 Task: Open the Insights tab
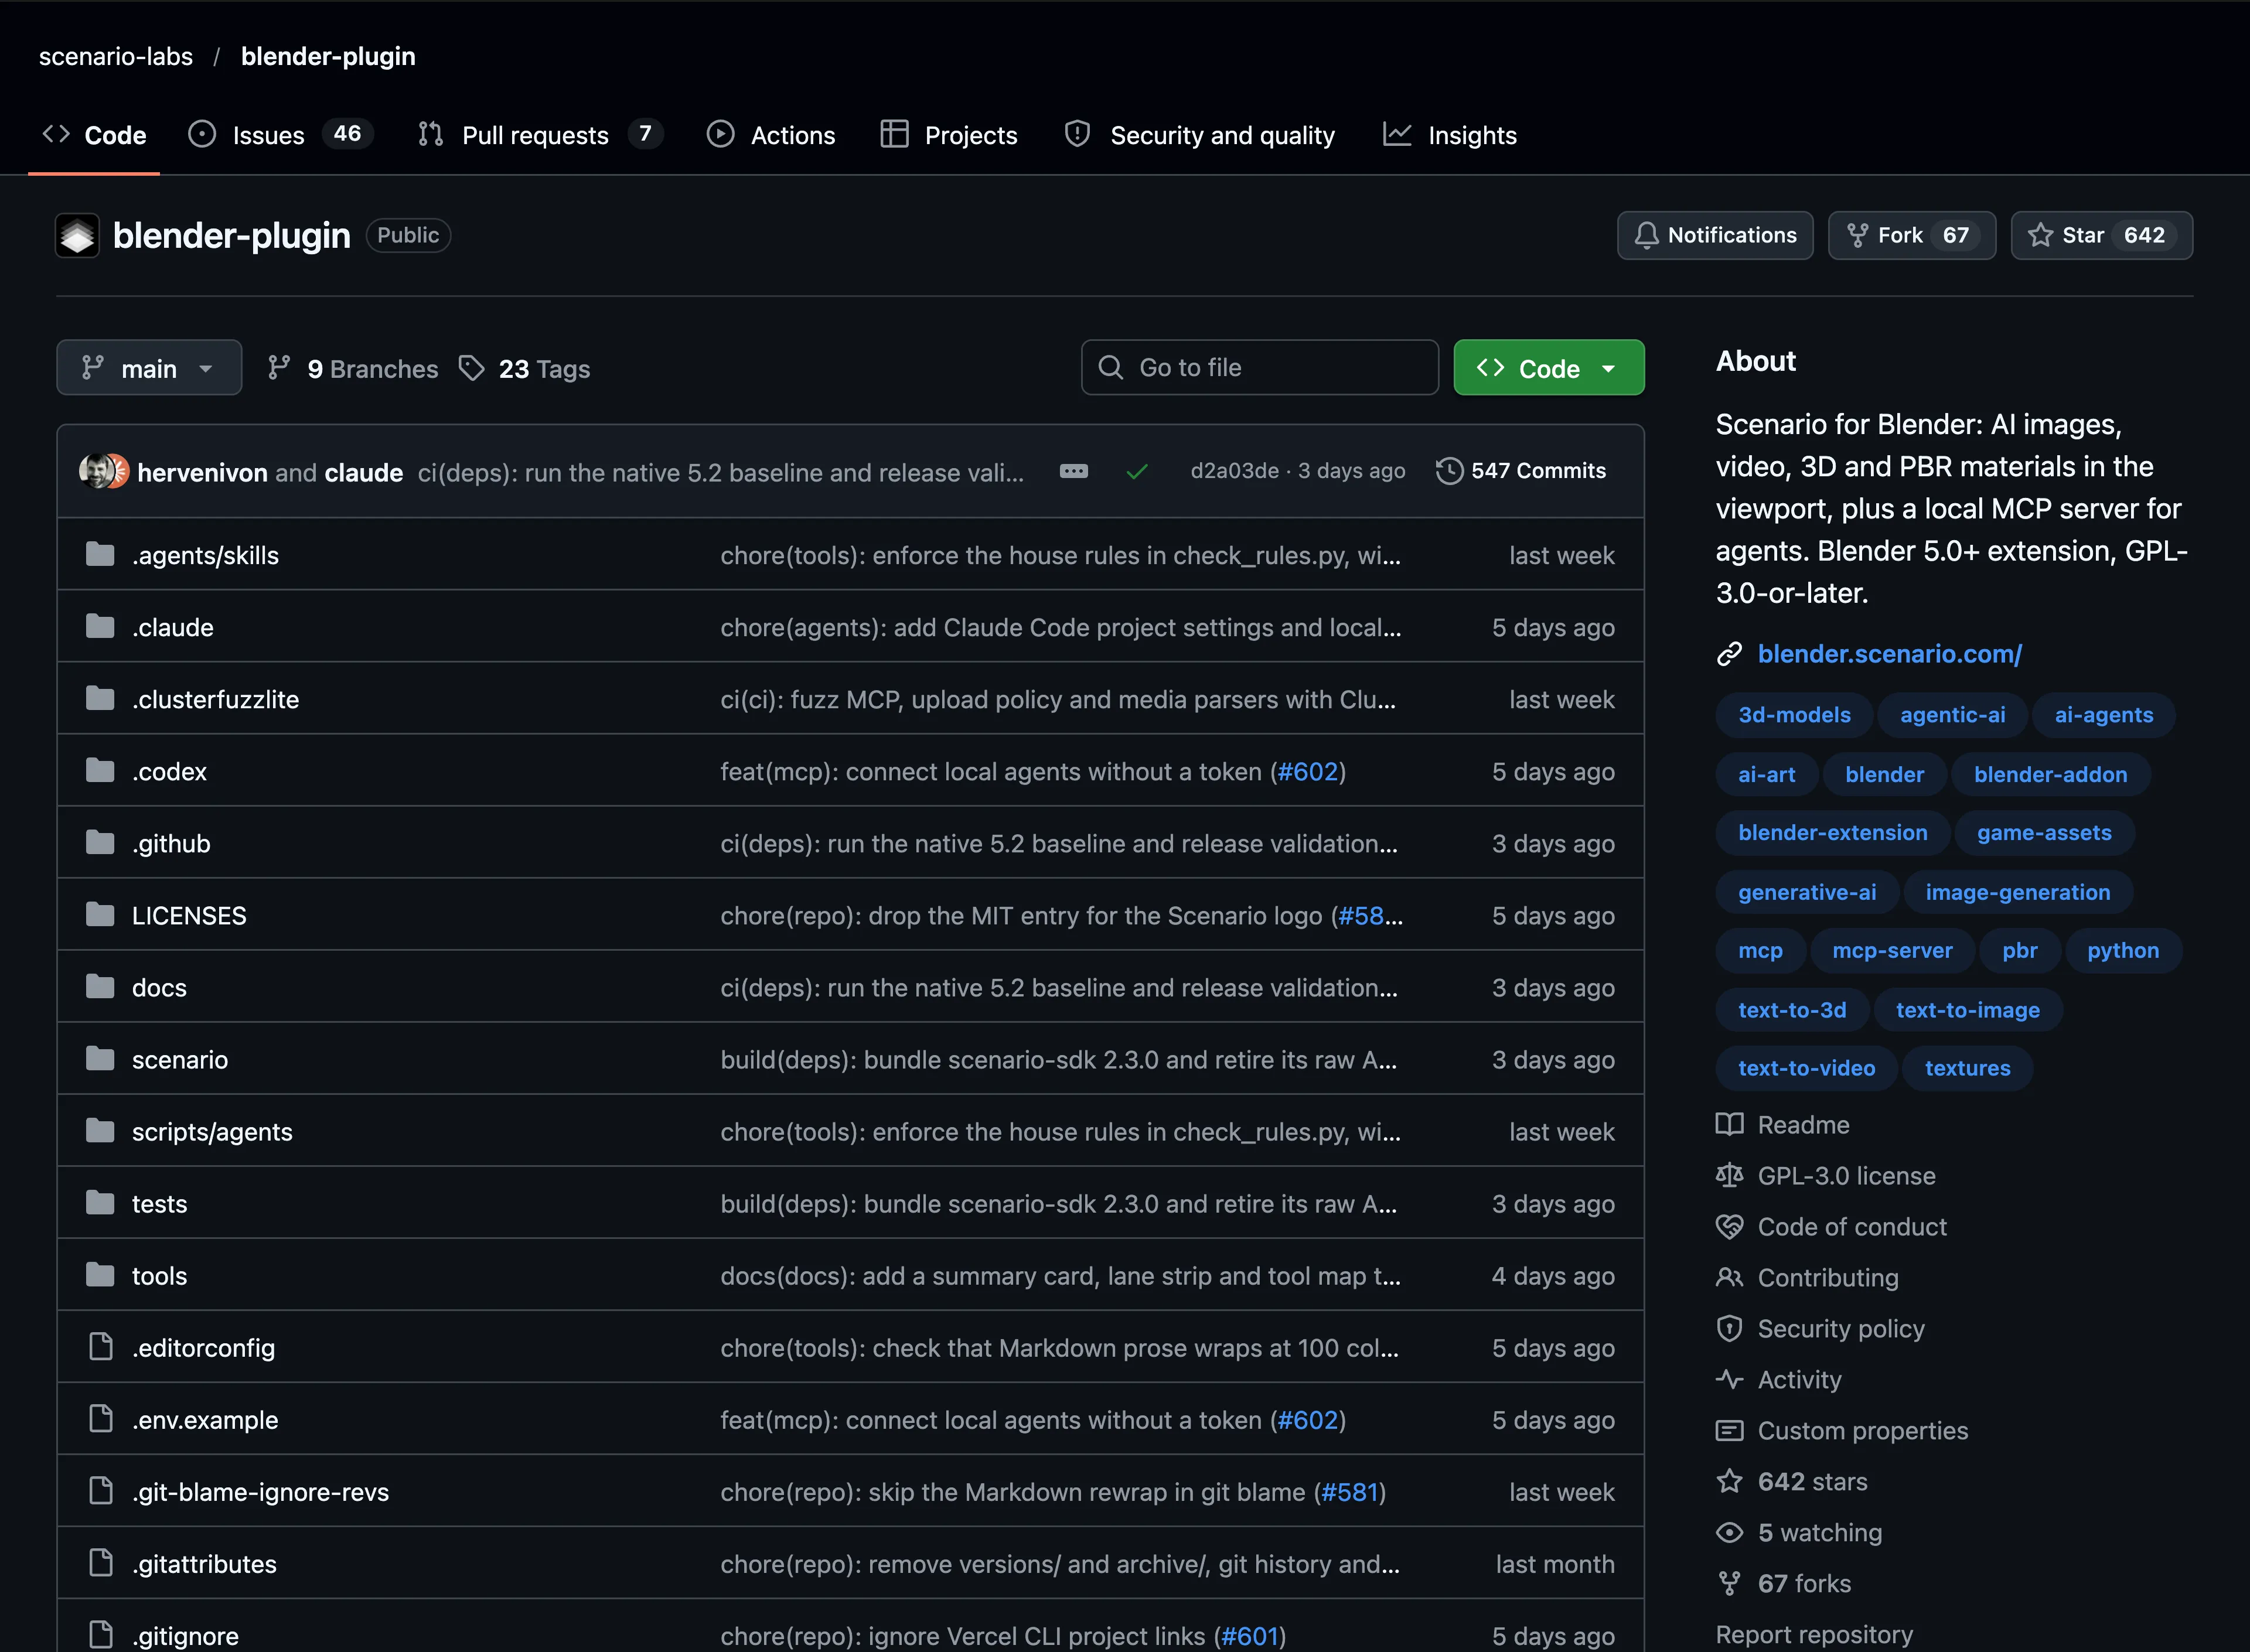[1450, 135]
